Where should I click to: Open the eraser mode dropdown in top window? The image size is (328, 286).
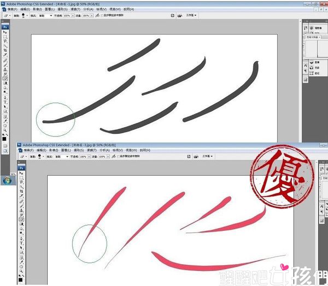click(48, 16)
